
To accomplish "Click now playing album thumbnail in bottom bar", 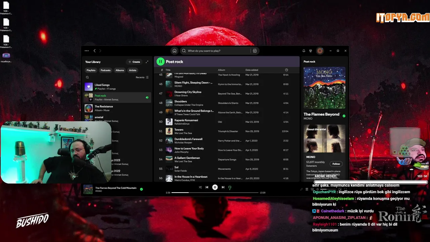I will 88,189.
